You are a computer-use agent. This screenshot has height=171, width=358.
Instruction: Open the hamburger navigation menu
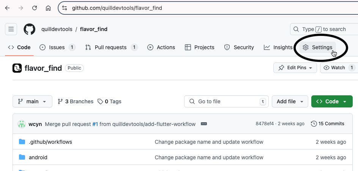click(x=11, y=29)
